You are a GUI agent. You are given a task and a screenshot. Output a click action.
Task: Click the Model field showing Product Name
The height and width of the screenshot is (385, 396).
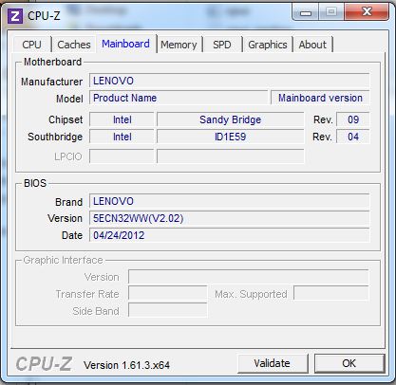(179, 98)
